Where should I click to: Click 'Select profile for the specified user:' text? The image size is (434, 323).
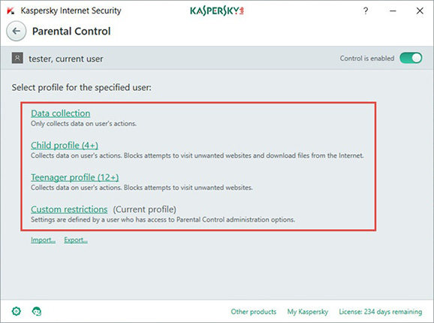pyautogui.click(x=82, y=87)
